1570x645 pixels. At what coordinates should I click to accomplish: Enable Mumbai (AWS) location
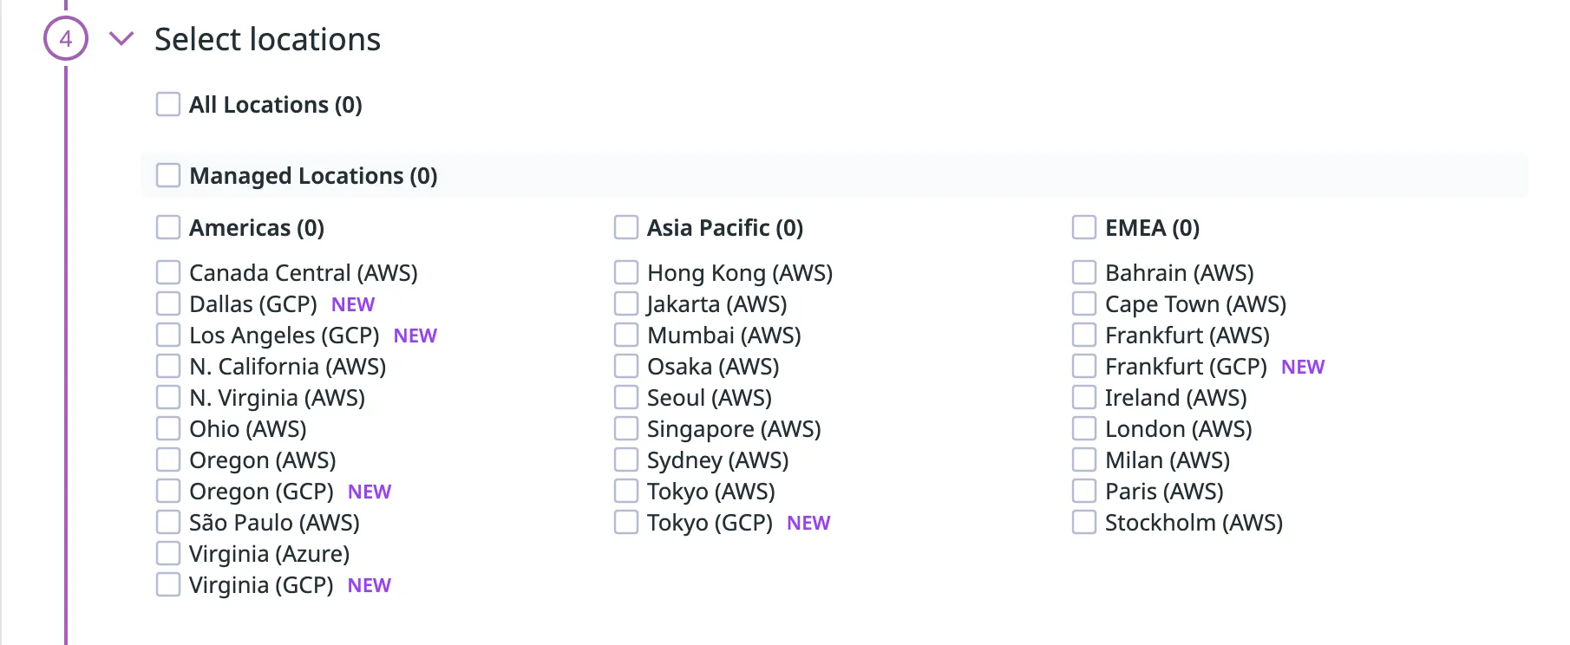coord(626,336)
